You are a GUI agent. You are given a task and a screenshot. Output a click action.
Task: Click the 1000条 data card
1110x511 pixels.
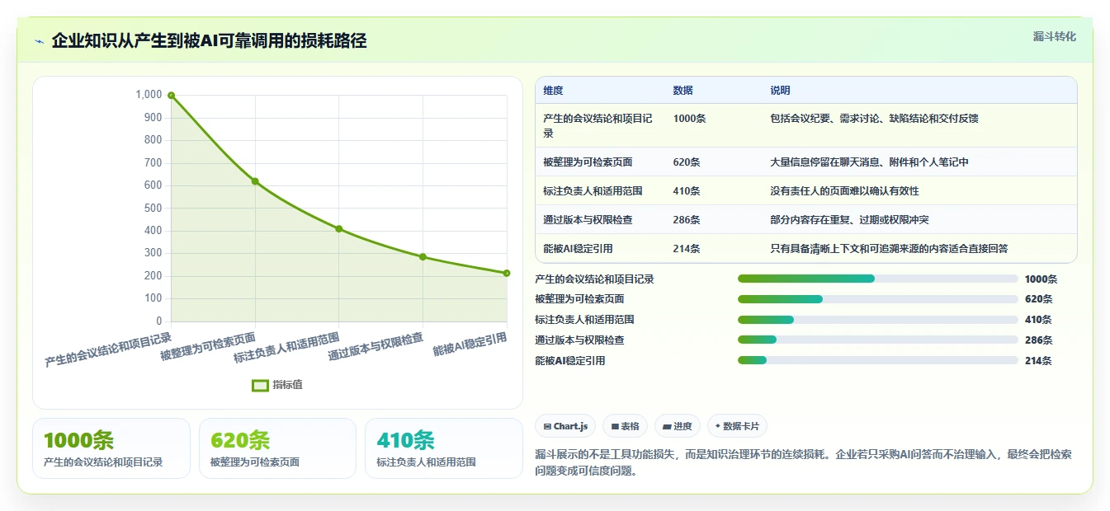111,448
